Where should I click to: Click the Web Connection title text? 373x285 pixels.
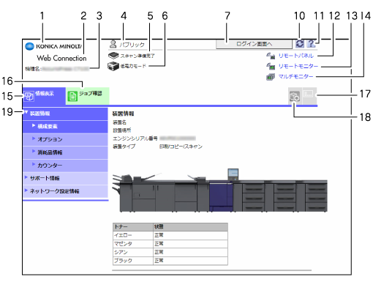click(x=61, y=58)
